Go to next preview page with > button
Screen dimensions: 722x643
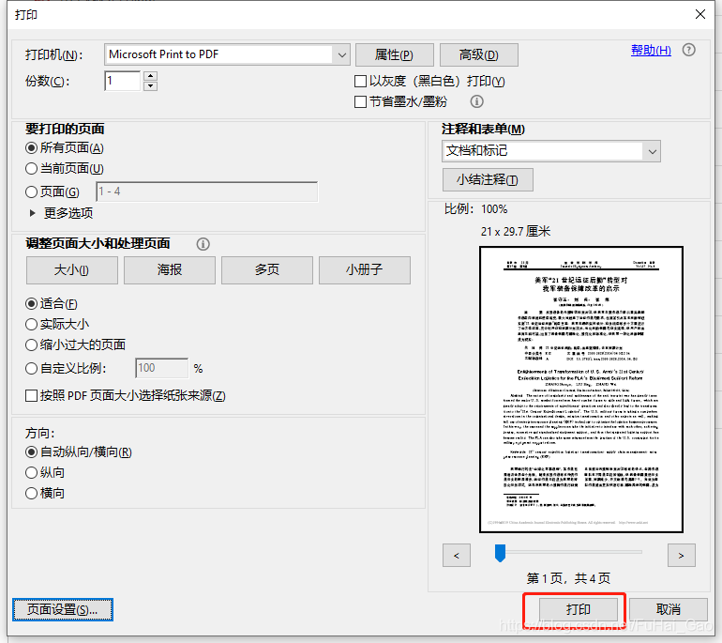[681, 556]
